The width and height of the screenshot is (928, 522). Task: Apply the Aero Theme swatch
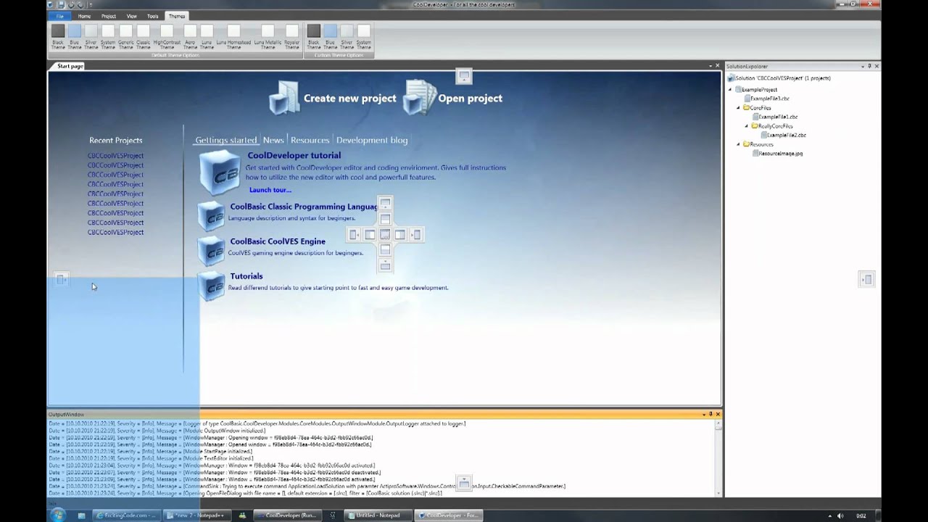point(190,31)
